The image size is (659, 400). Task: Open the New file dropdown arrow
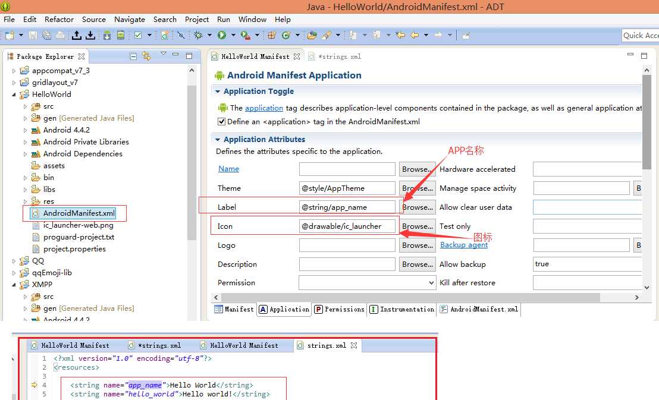(x=21, y=35)
